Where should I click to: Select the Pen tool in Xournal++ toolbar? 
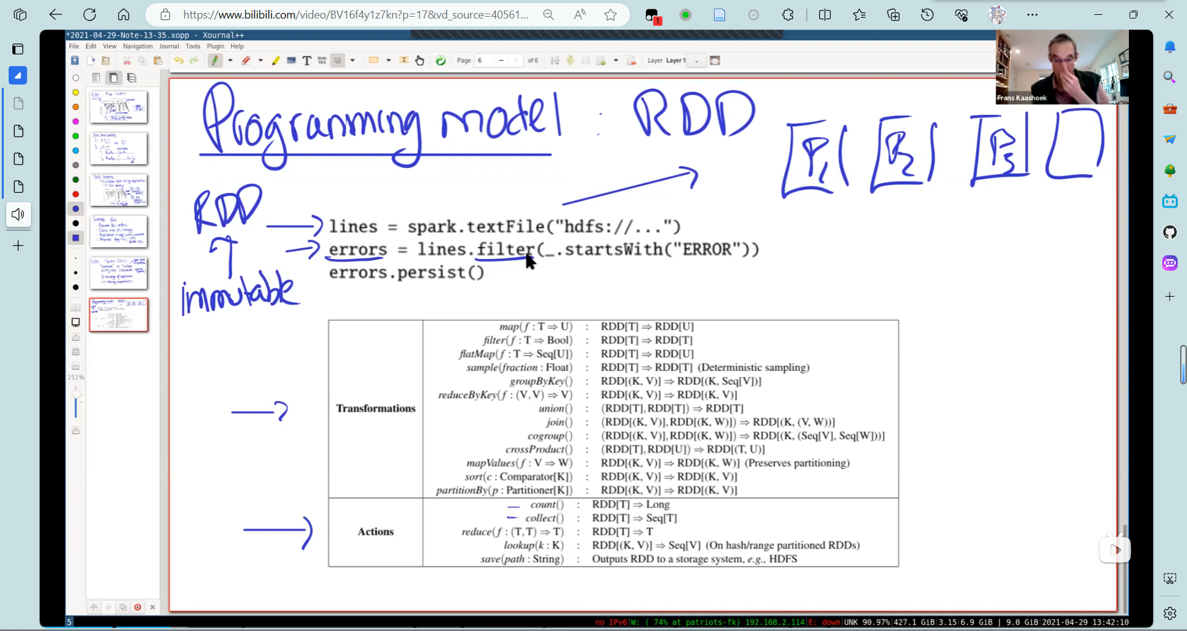[215, 61]
